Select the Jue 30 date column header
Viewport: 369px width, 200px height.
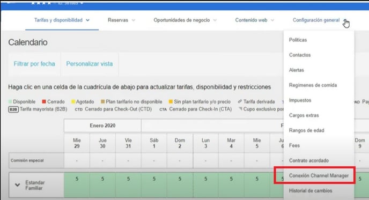102,143
